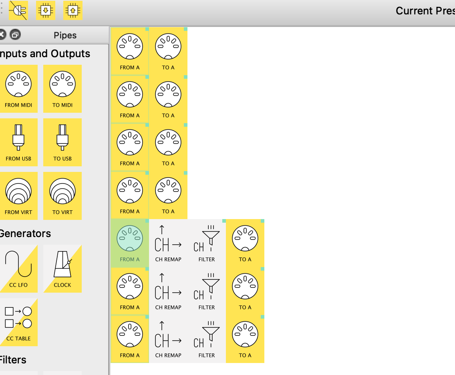Select the FILTER pipe in the bottom row

207,339
